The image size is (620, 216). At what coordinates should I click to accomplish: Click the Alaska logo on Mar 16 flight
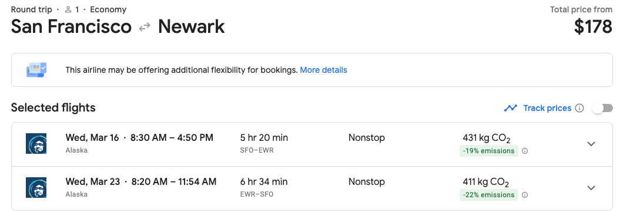click(x=36, y=144)
